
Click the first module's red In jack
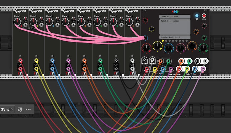(x=20, y=60)
